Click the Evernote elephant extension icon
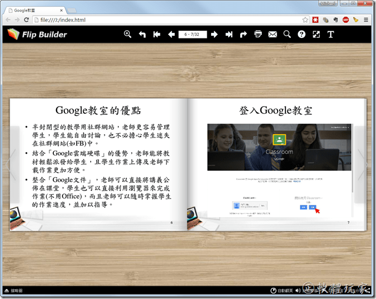 335,20
